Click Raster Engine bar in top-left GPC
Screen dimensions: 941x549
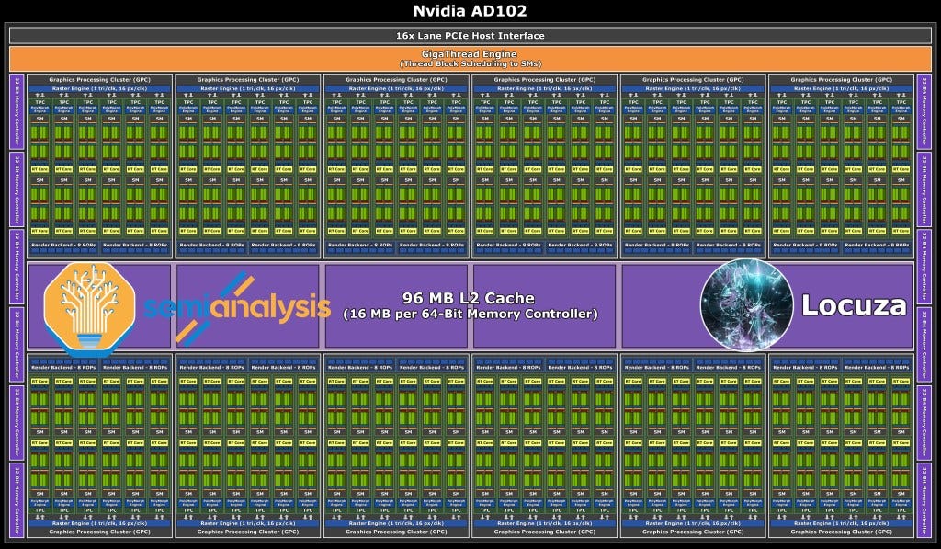coord(99,88)
